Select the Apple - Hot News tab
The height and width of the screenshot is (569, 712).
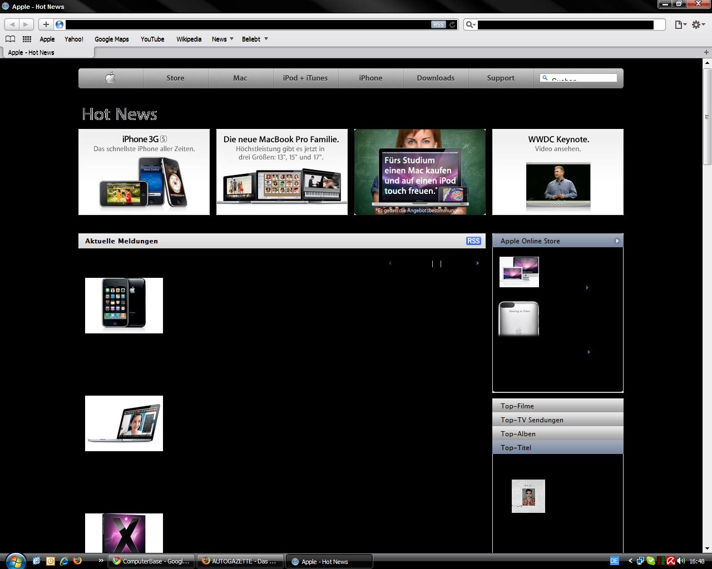(47, 52)
